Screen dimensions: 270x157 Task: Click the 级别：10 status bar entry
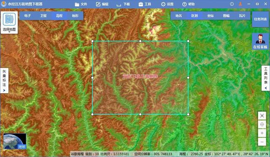point(92,154)
